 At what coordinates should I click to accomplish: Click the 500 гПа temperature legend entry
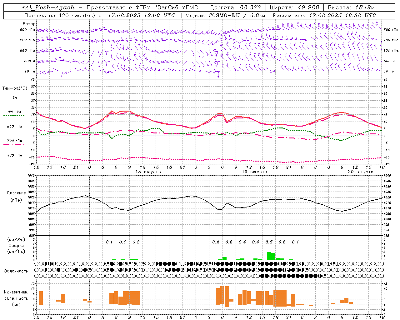pyautogui.click(x=15, y=155)
